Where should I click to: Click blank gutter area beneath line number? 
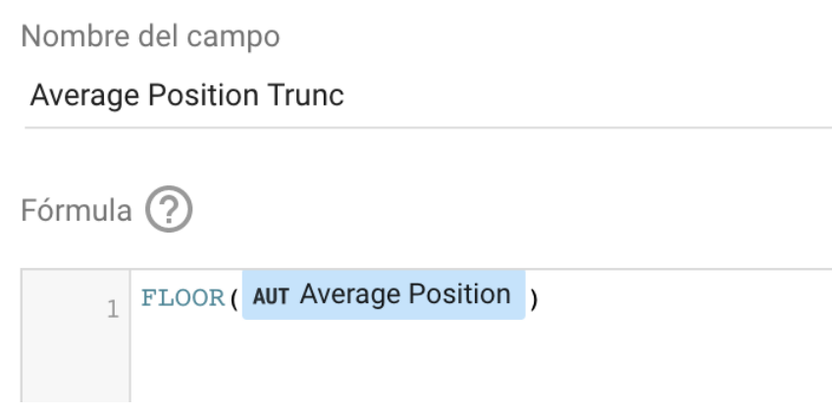[76, 364]
